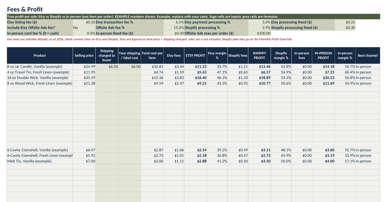The image size is (387, 202).
Task: Select Shopify processing fixed $0.30 cell
Action: pos(345,28)
